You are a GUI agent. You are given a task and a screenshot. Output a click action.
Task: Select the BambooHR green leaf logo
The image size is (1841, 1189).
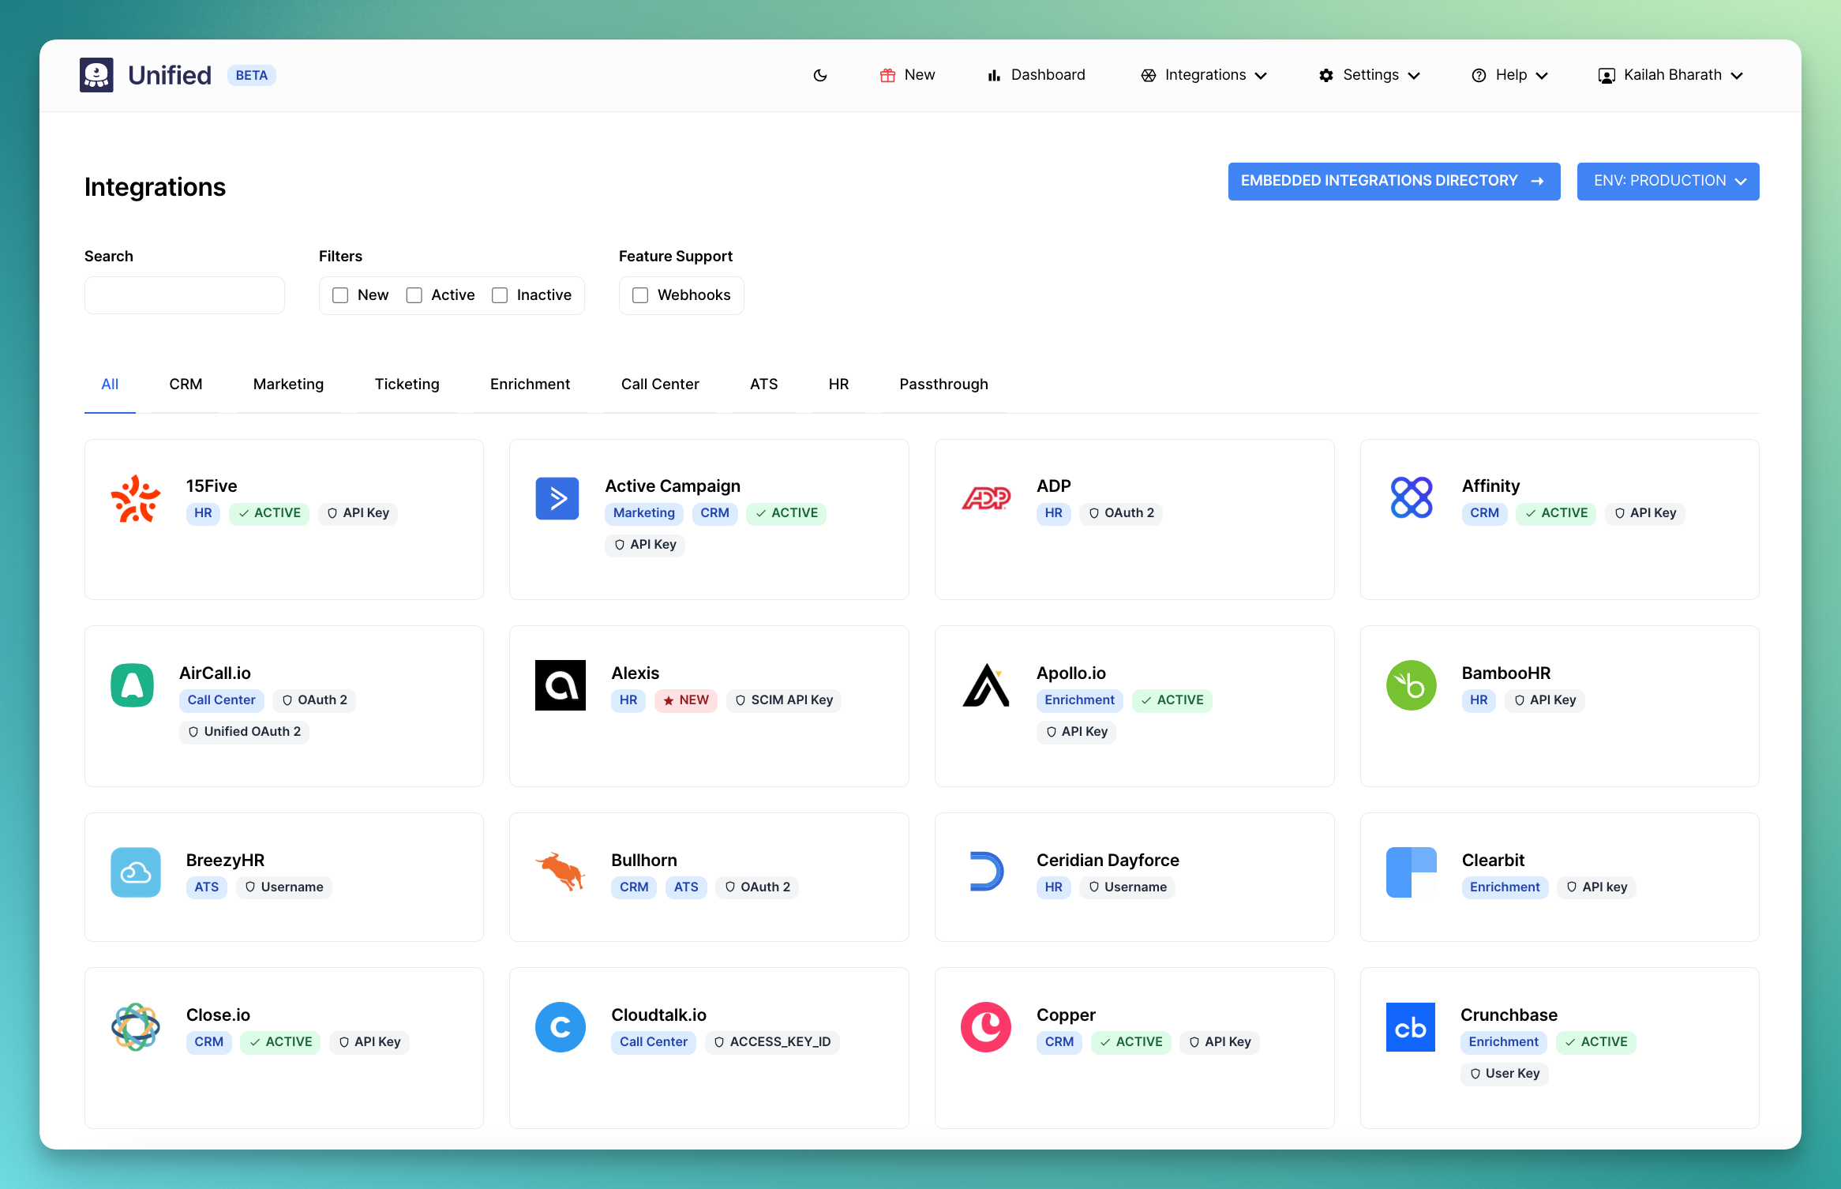(x=1411, y=685)
